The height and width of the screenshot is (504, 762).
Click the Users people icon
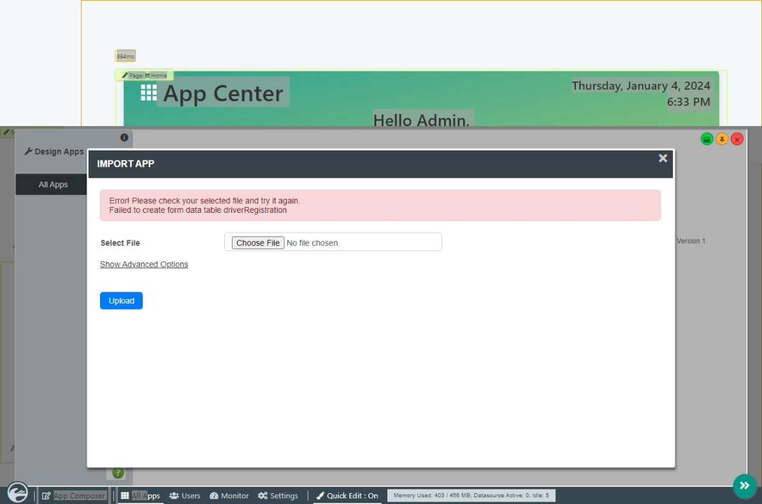pyautogui.click(x=174, y=496)
